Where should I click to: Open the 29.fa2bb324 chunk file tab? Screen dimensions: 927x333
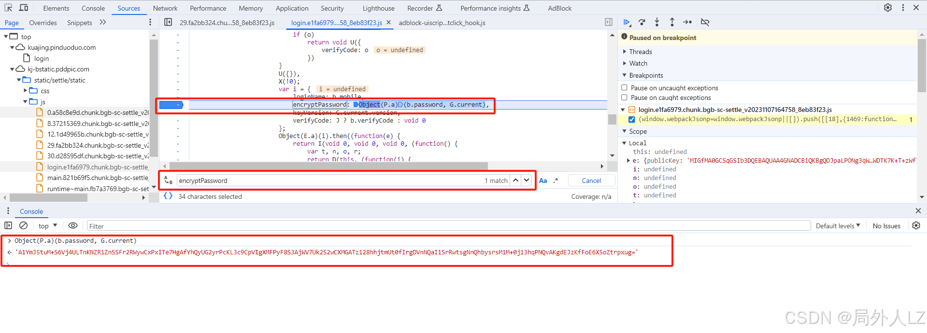(227, 23)
